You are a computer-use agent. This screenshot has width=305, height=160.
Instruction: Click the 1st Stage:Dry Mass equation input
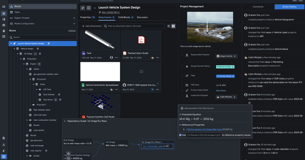tap(157, 146)
